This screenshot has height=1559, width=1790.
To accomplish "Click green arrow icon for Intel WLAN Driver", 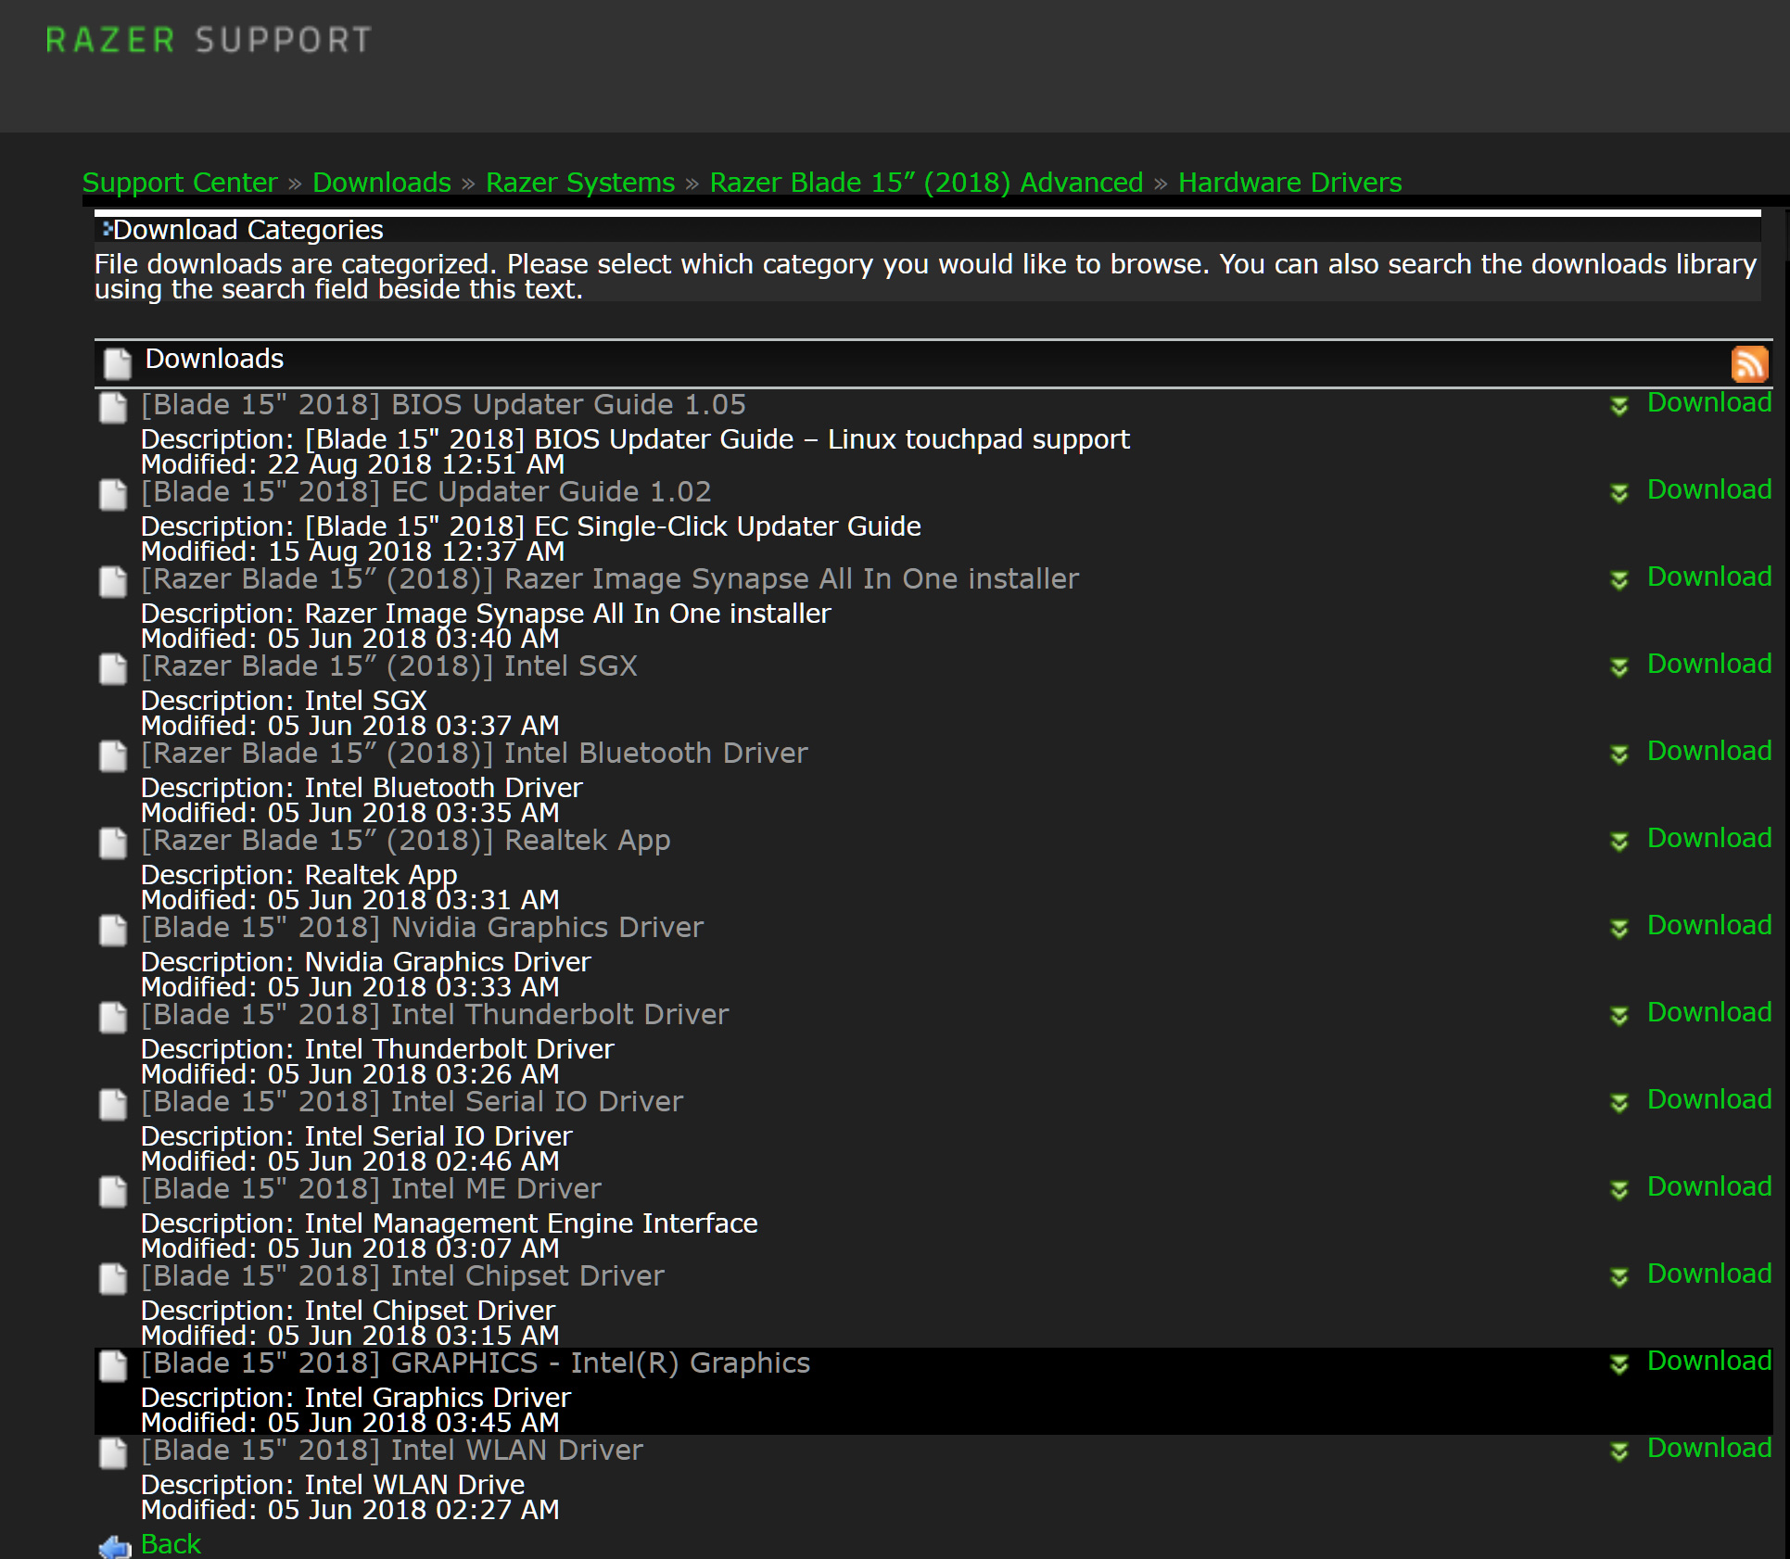I will point(1619,1451).
